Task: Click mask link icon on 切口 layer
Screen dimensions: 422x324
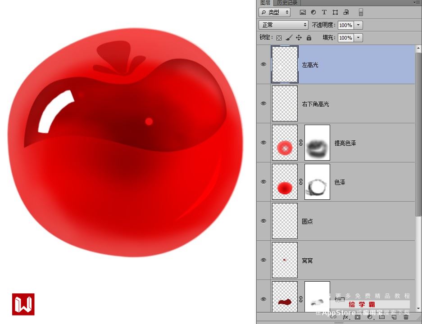Action: [x=301, y=299]
